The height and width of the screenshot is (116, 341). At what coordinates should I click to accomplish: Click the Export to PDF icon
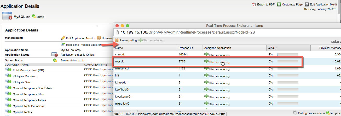point(254,4)
